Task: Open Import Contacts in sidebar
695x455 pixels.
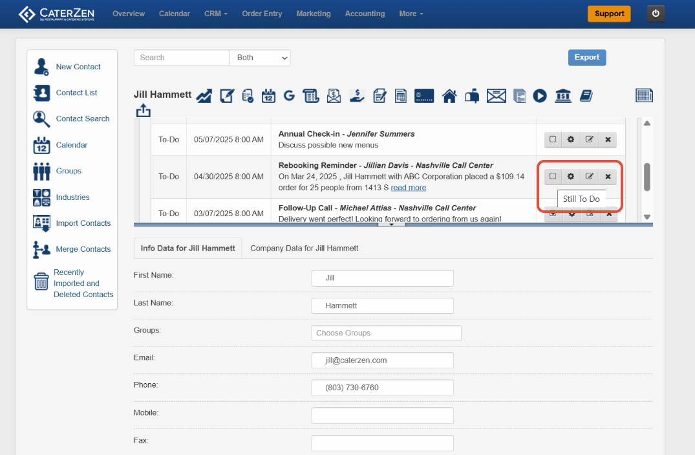Action: 72,223
